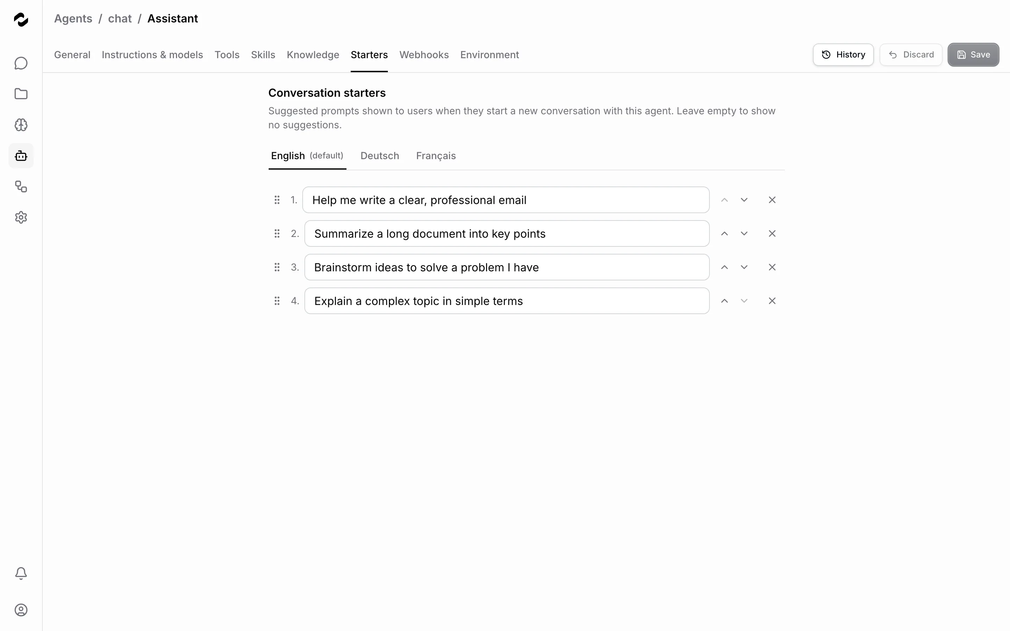Open the user profile icon
This screenshot has width=1010, height=631.
click(21, 610)
